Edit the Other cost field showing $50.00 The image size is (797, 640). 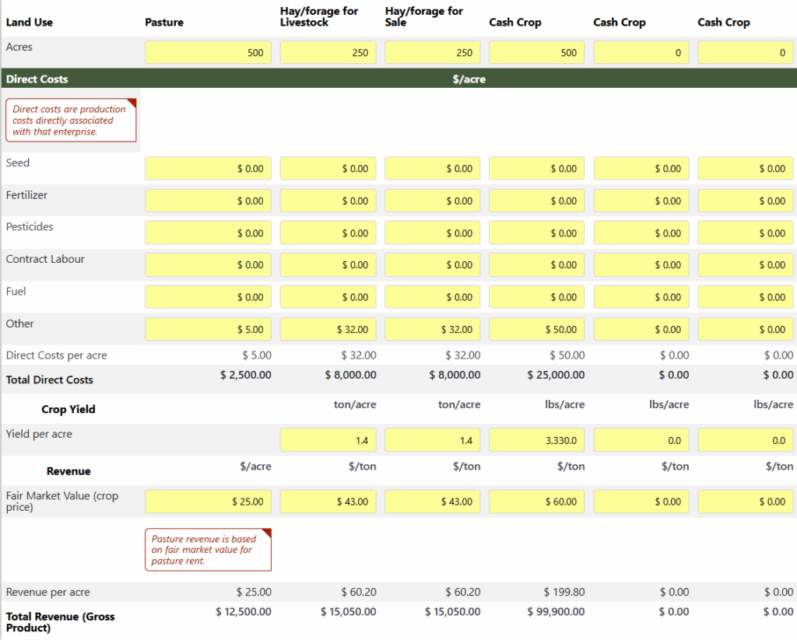click(x=536, y=330)
